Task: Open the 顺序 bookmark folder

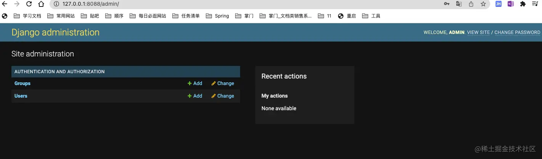Action: click(114, 16)
